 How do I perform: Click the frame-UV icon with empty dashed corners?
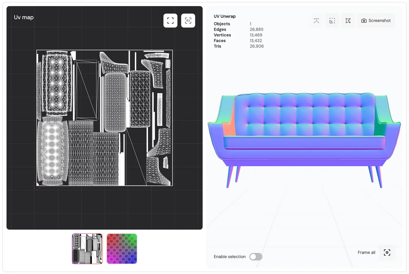coord(170,20)
